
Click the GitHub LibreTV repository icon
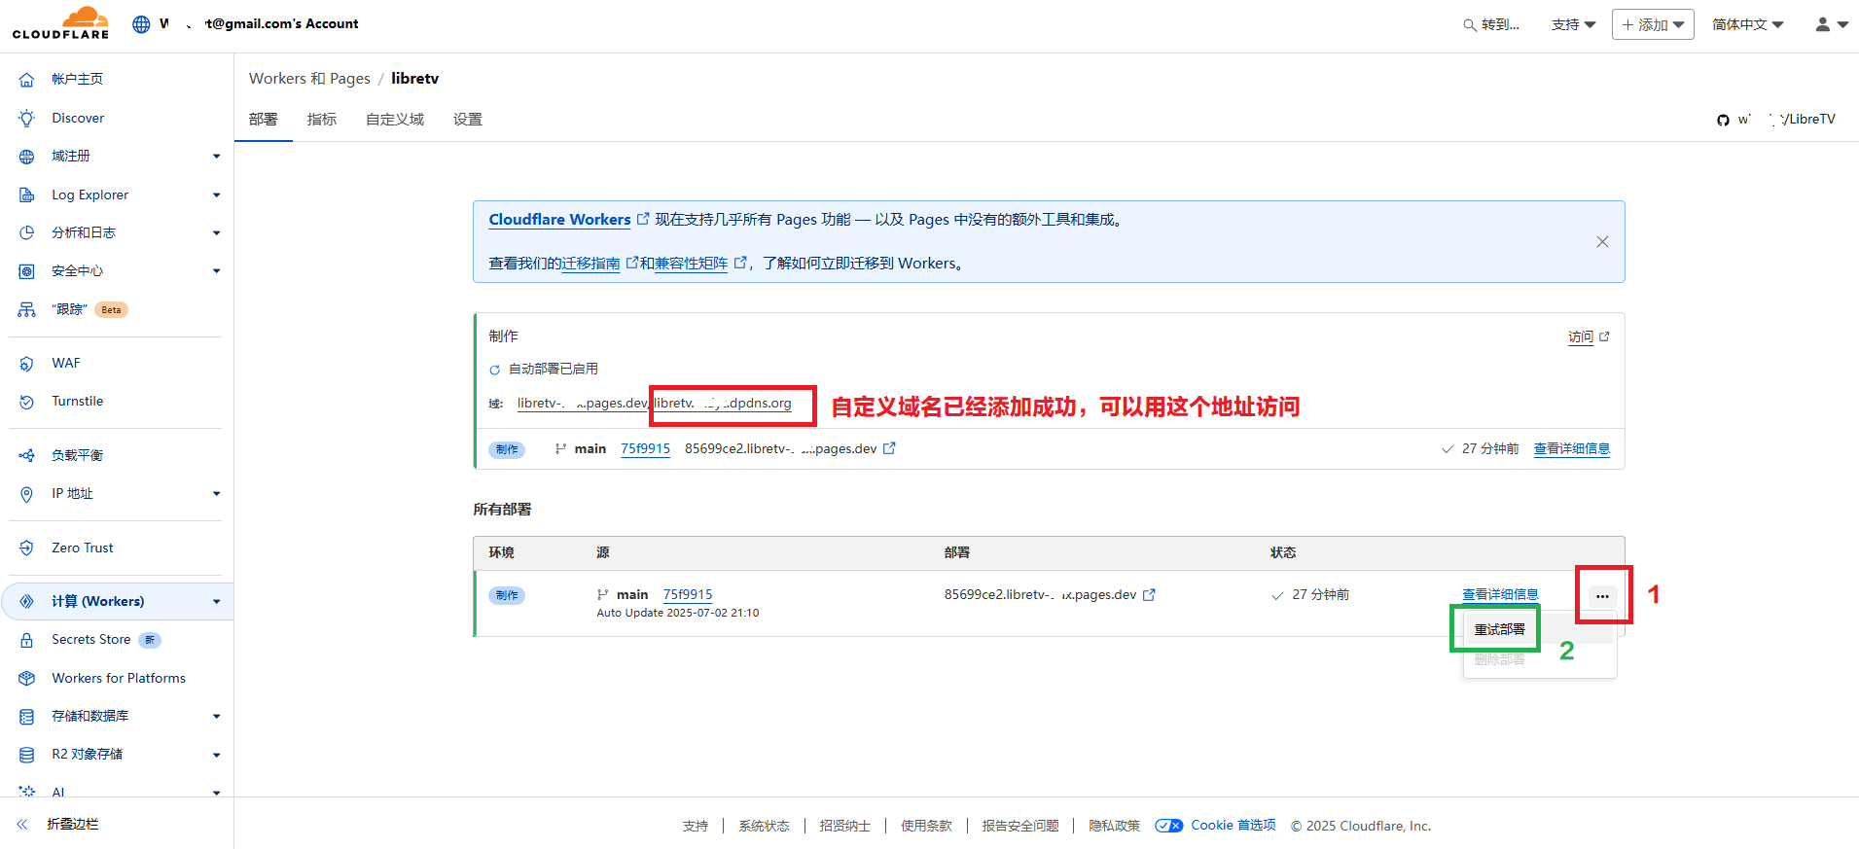coord(1723,120)
